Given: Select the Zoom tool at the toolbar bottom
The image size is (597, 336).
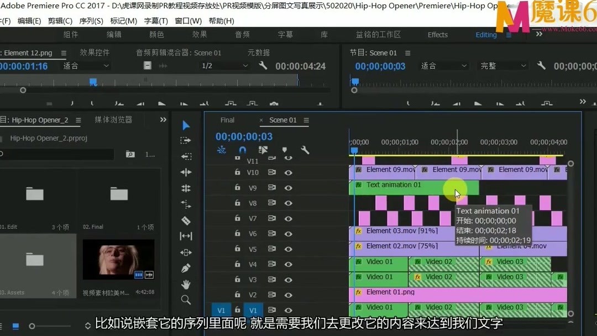Looking at the screenshot, I should (x=186, y=300).
